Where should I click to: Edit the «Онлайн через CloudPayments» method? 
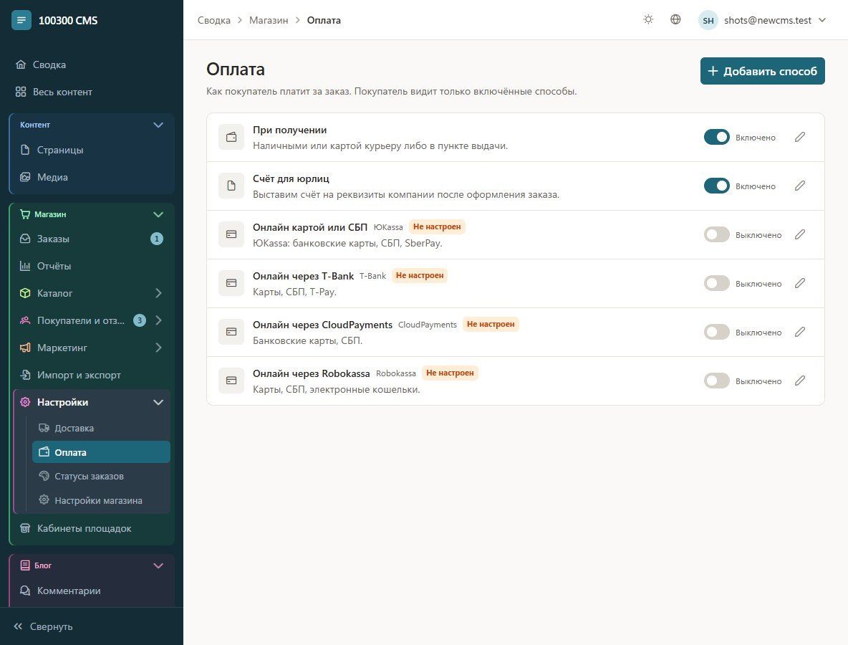(x=800, y=332)
